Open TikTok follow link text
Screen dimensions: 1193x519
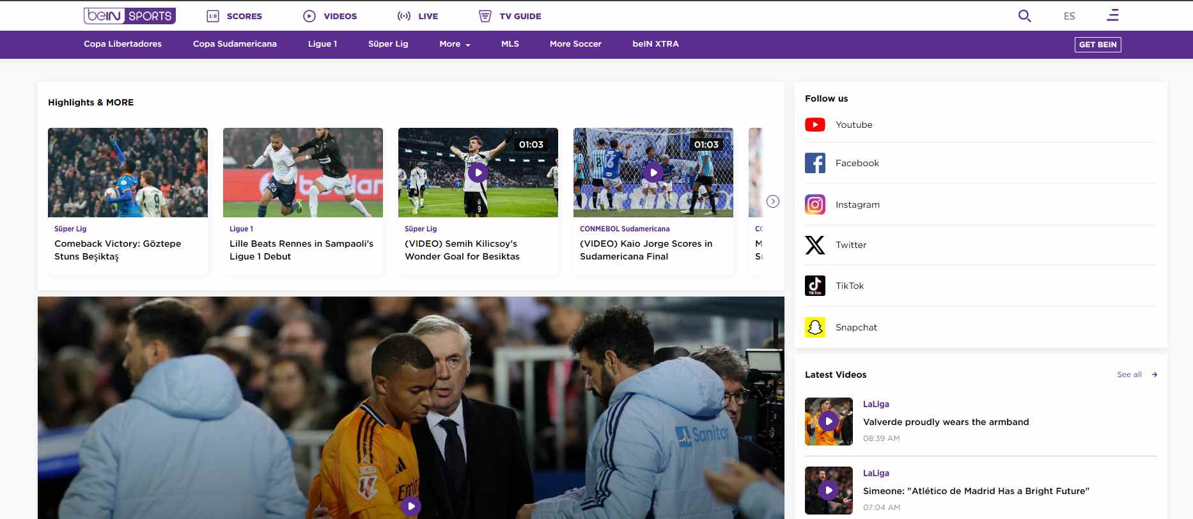click(x=849, y=286)
